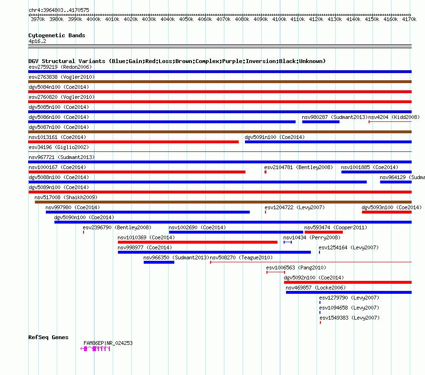The width and height of the screenshot is (425, 375).
Task: Open the nsv4204 (Kidd2008) variant label
Action: pyautogui.click(x=394, y=117)
